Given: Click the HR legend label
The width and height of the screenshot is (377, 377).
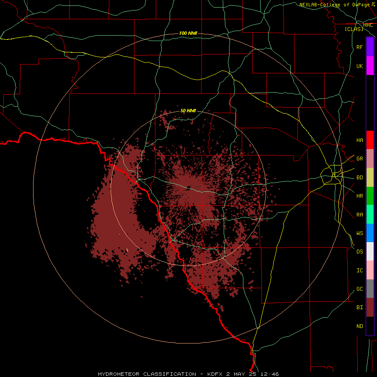Looking at the screenshot, I should tap(359, 196).
